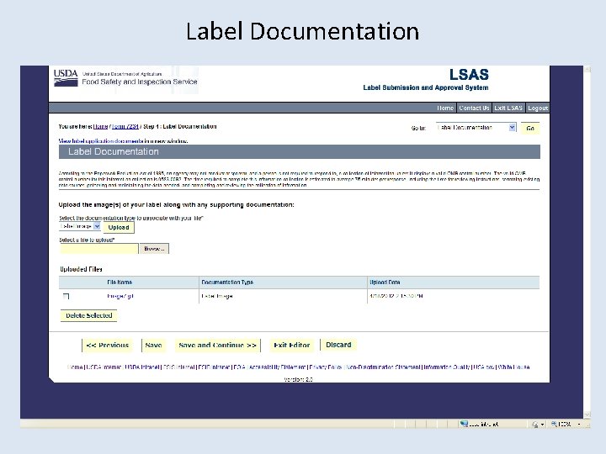Click the upload date cell of the file
606x454 pixels.
pyautogui.click(x=396, y=296)
